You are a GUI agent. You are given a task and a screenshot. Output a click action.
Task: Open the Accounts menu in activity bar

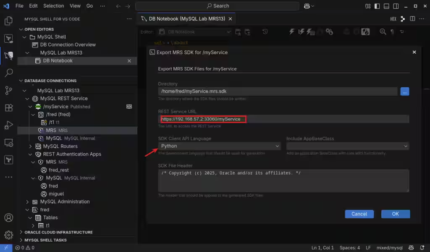point(8,218)
